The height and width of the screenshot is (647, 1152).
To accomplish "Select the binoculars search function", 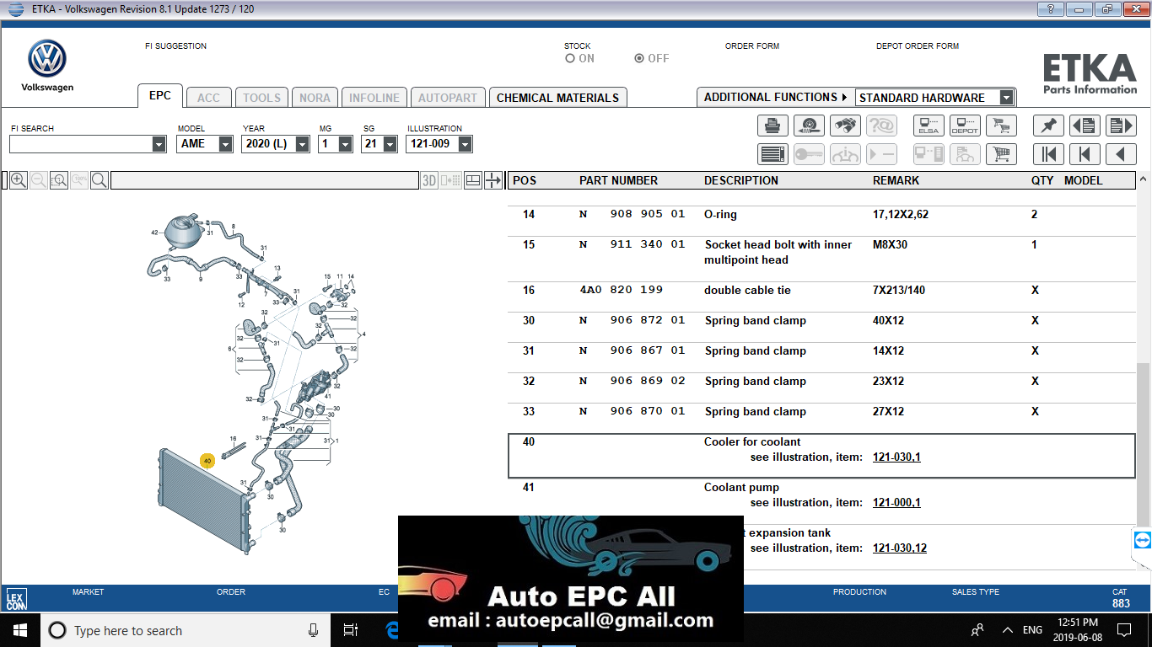I will coord(844,125).
